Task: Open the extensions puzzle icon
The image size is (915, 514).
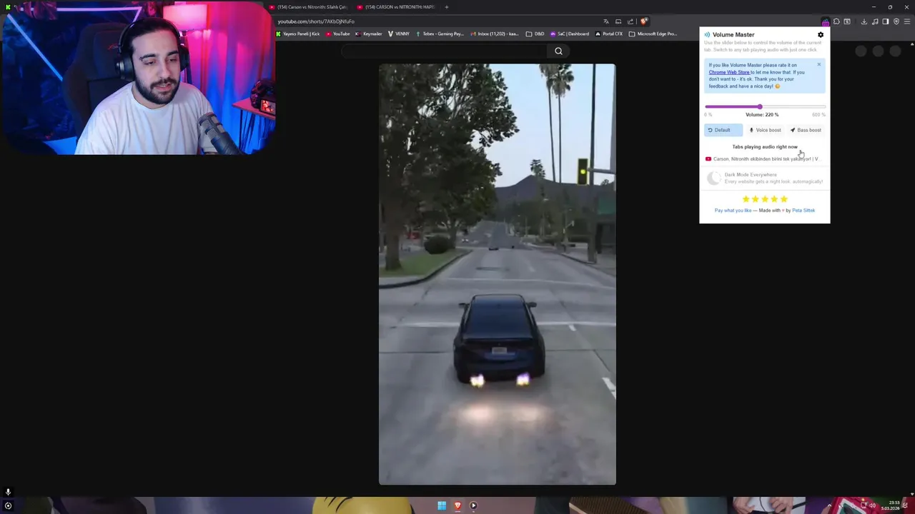Action: tap(836, 21)
